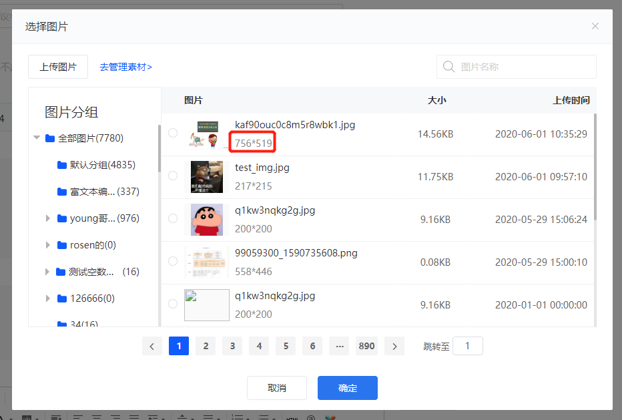Click folder icon of 默认分组(4835)

tap(62, 165)
